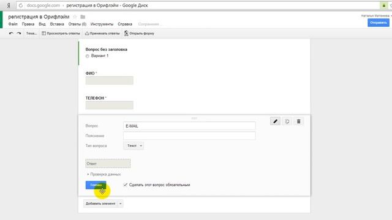392x220 pixels.
Task: Click the form title регистрация в Орифлэйм
Action: [39, 16]
